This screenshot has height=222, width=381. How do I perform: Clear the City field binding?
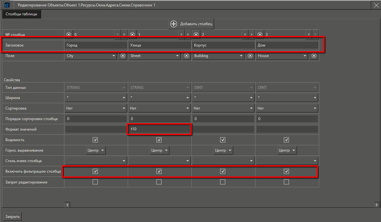coord(123,56)
